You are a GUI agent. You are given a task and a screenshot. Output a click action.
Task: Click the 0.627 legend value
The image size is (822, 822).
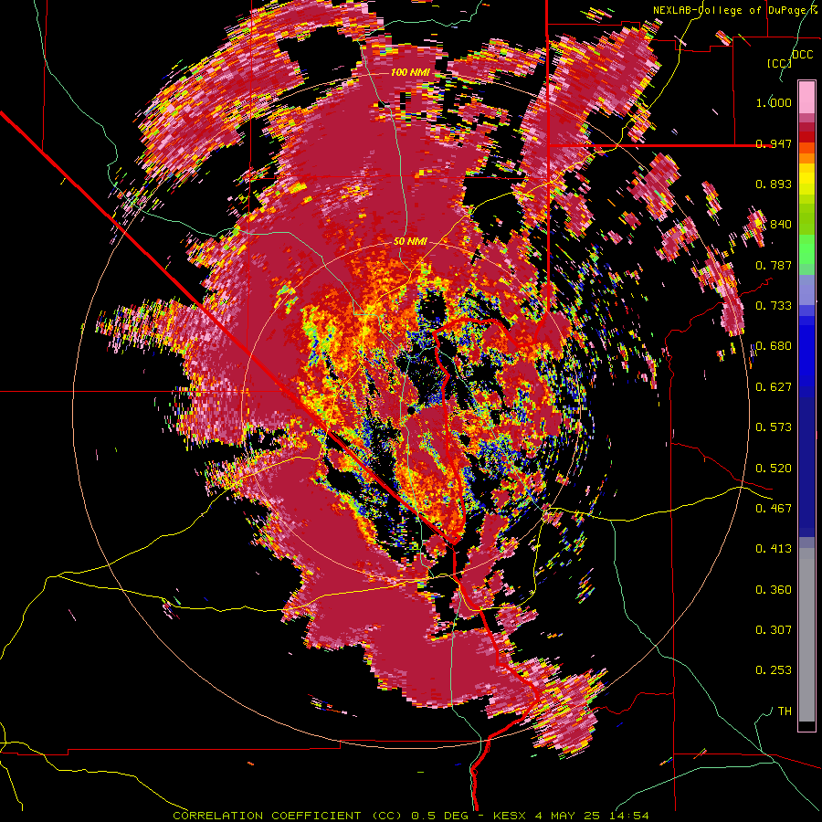pyautogui.click(x=774, y=387)
